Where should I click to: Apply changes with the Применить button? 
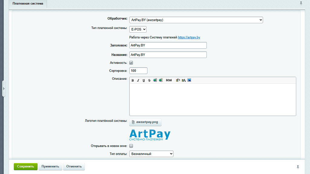click(50, 166)
